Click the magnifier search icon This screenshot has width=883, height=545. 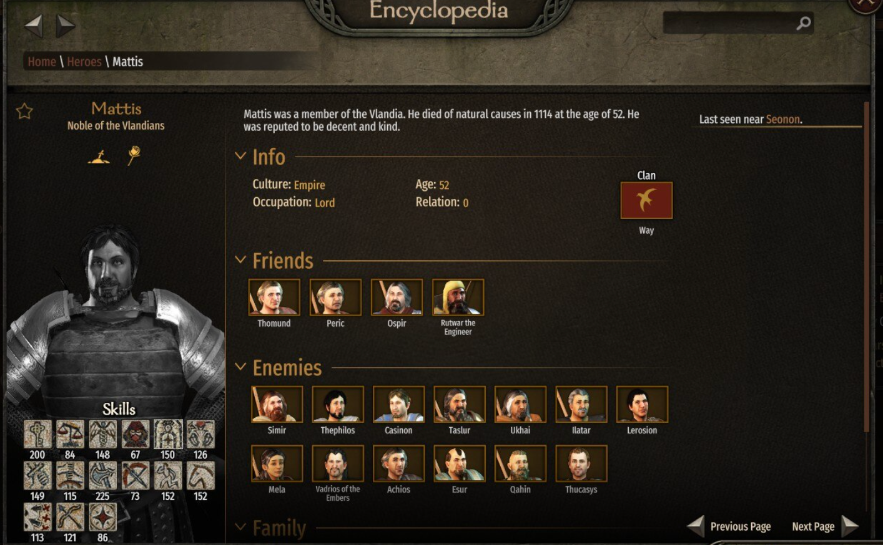point(804,23)
